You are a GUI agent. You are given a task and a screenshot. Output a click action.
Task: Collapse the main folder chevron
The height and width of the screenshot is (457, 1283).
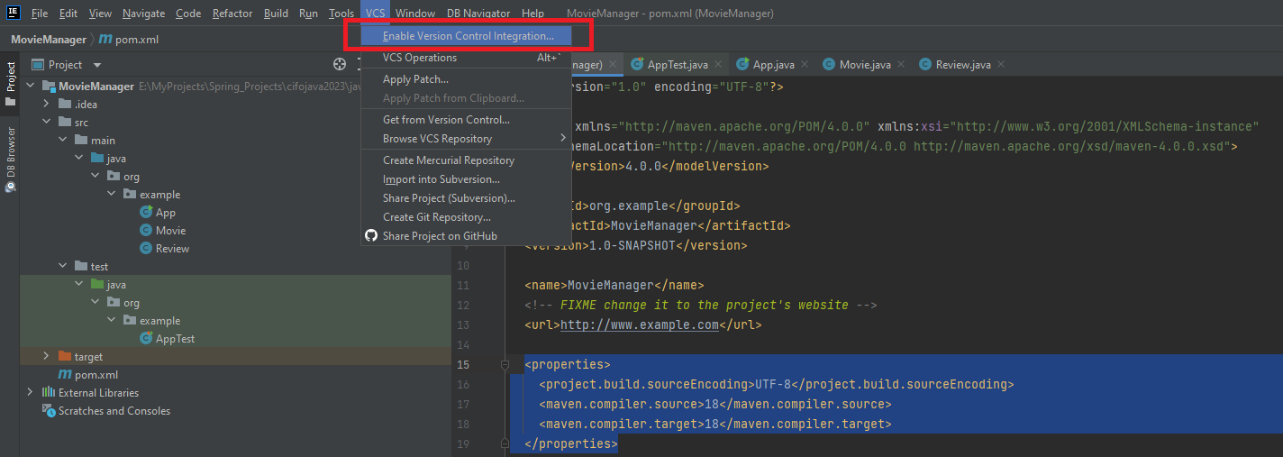(x=63, y=141)
